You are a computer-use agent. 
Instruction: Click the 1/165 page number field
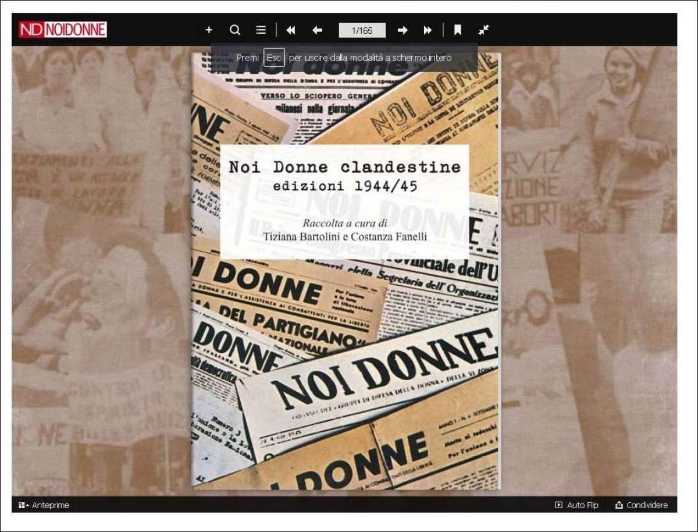(362, 30)
